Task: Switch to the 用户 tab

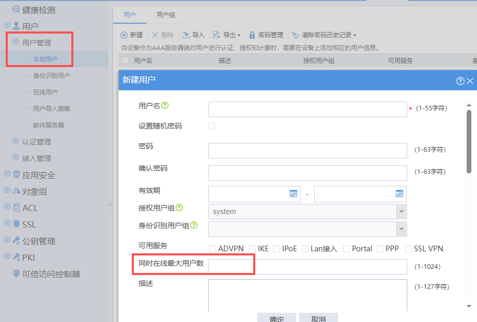Action: pyautogui.click(x=130, y=14)
